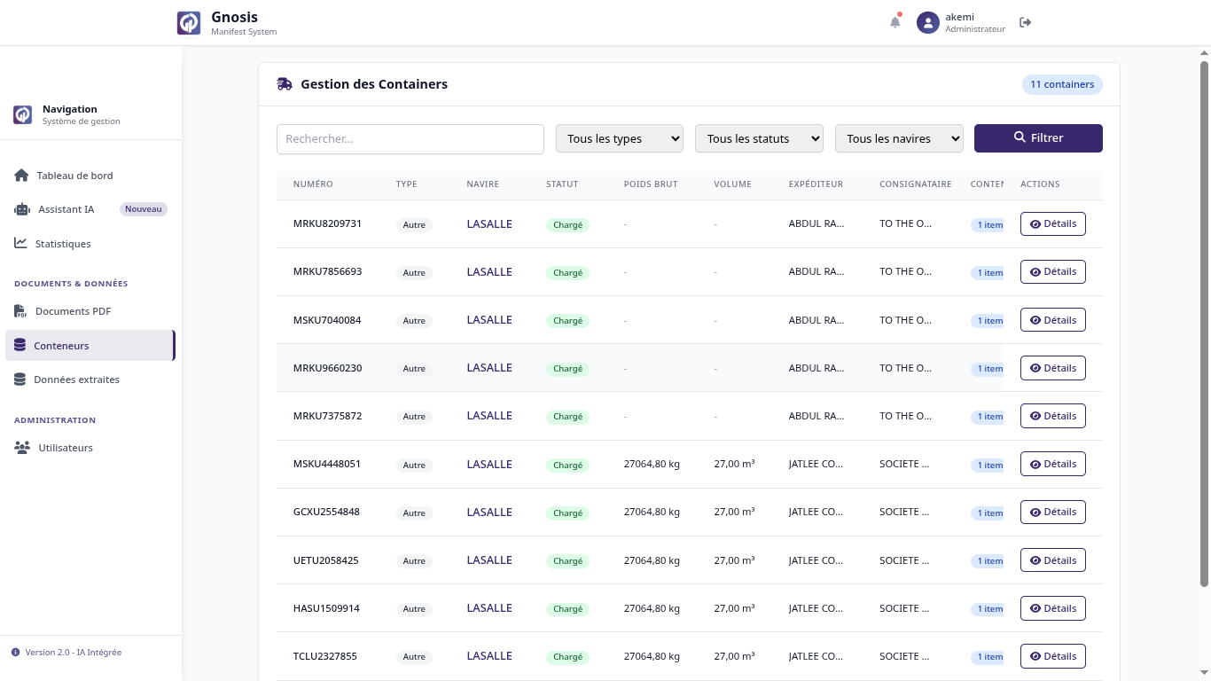Go to Données extraites in the sidebar
1211x681 pixels.
click(76, 380)
